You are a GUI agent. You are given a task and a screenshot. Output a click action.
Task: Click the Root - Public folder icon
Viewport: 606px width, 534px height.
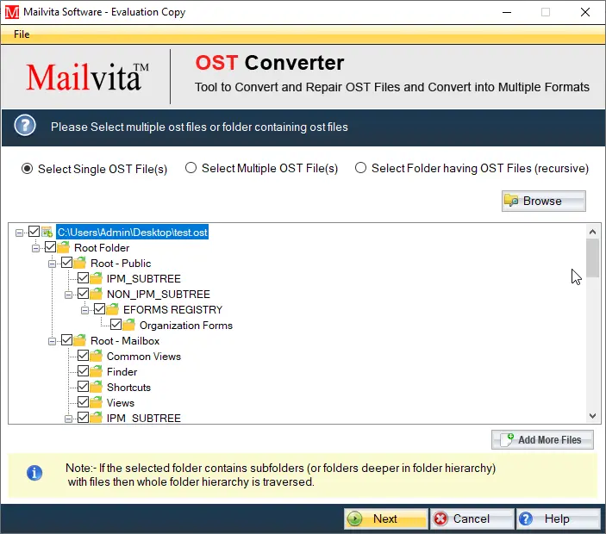pyautogui.click(x=79, y=263)
